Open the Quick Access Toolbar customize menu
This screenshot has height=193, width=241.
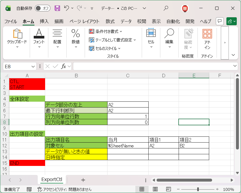click(92, 8)
